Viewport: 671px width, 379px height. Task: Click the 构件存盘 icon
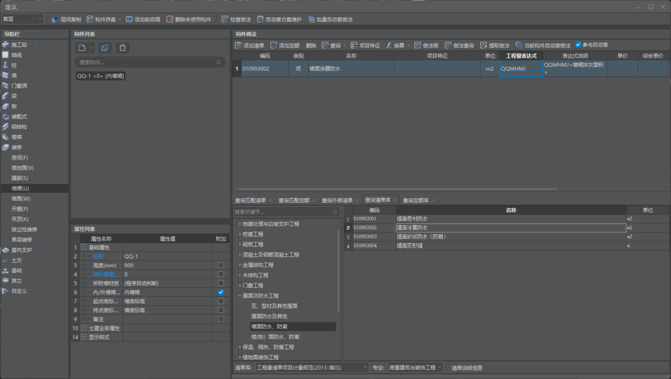pos(90,19)
